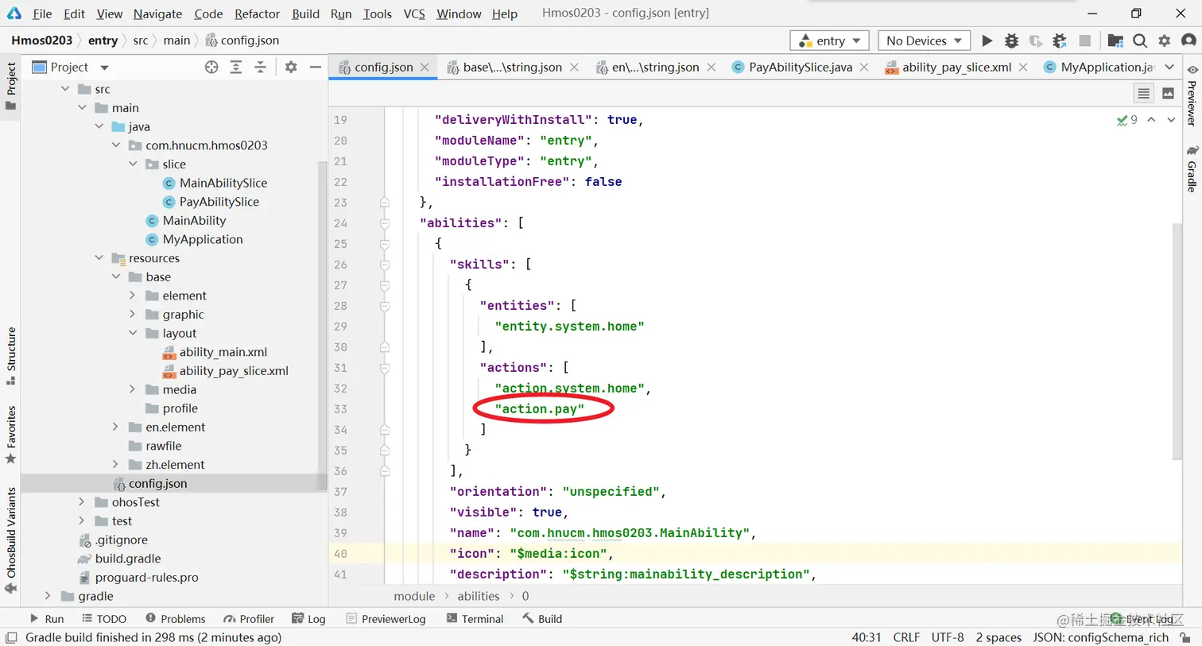Click the Project panel vertical scrollbar

323,324
